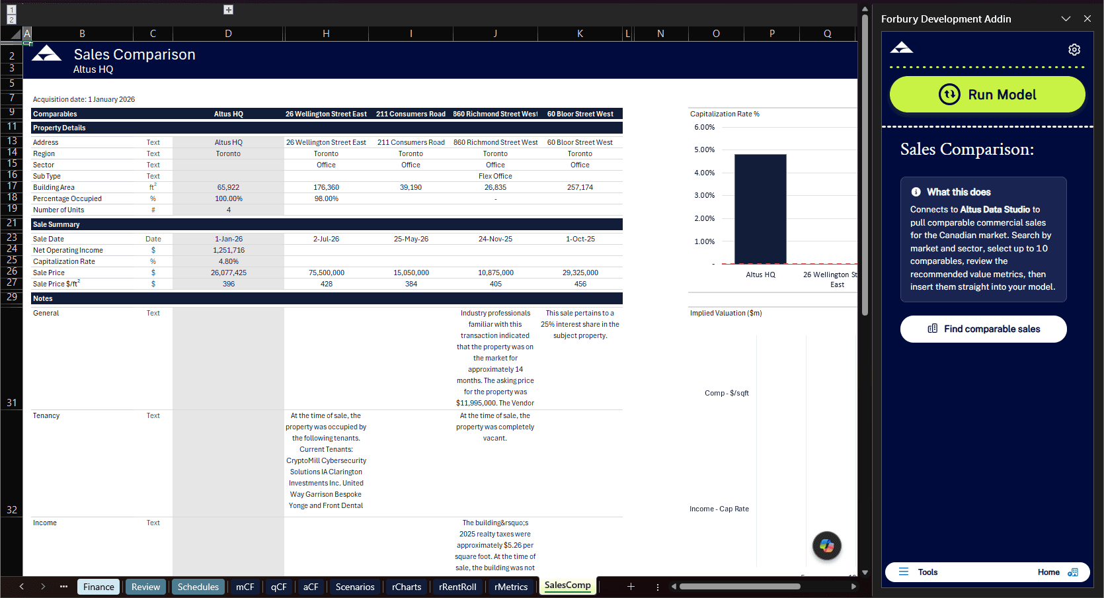Image resolution: width=1104 pixels, height=598 pixels.
Task: Select row 31 header
Action: (x=12, y=358)
